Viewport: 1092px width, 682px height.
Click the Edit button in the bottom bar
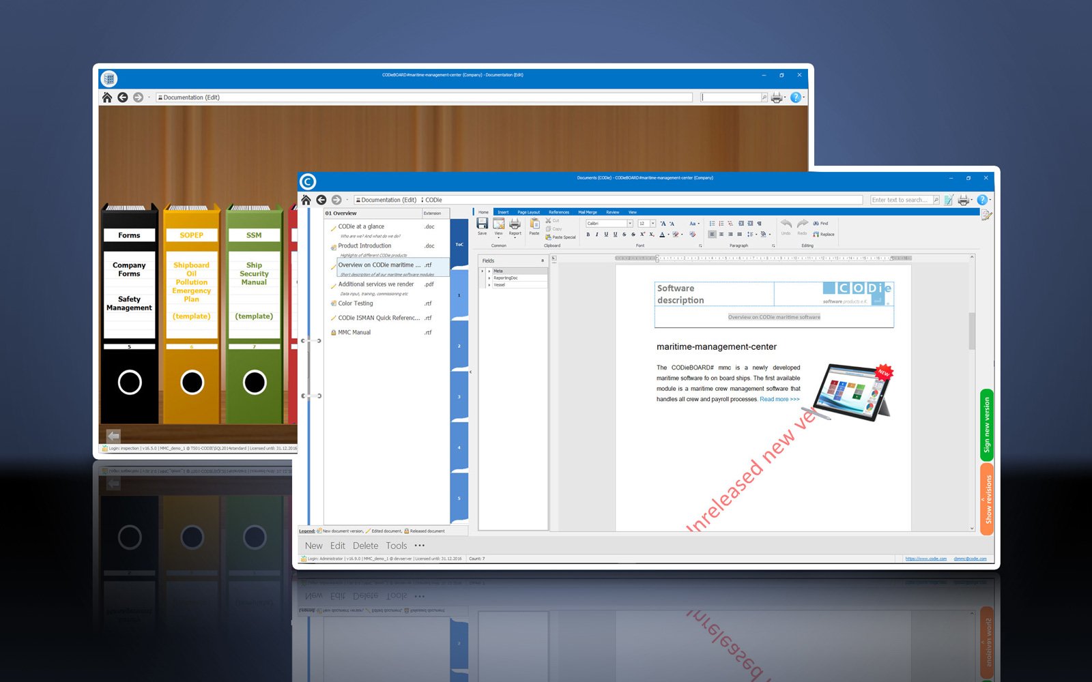click(338, 546)
